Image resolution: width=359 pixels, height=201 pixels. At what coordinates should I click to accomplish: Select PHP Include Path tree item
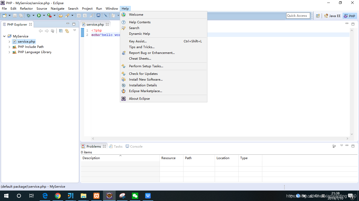28,47
